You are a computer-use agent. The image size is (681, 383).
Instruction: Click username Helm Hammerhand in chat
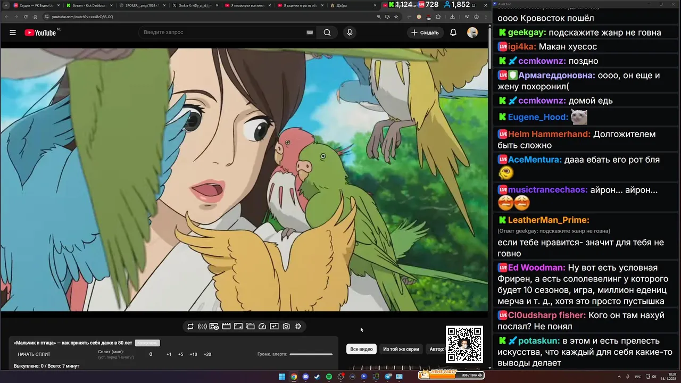(x=549, y=135)
